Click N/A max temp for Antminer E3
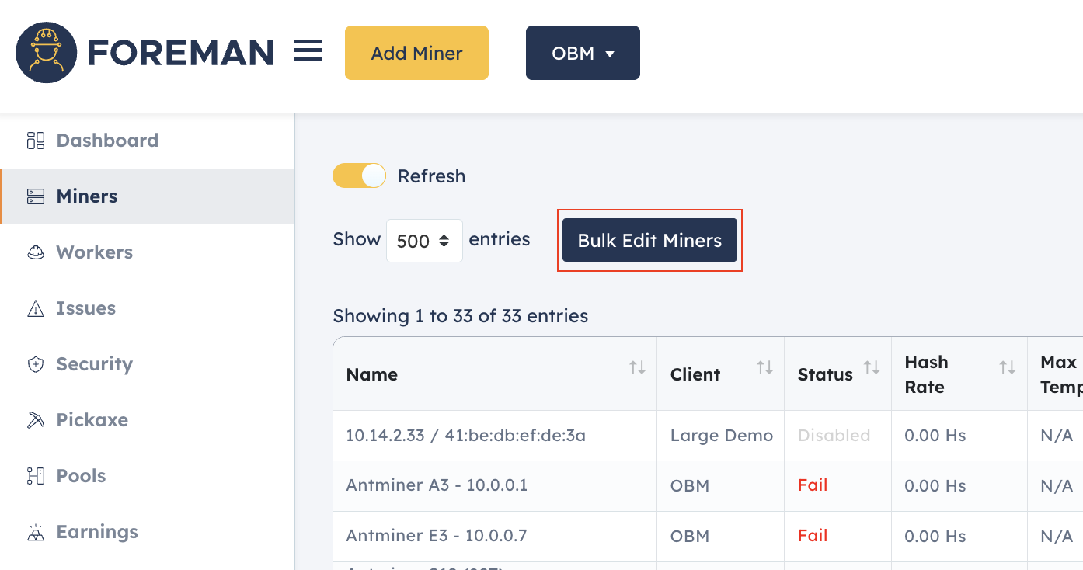 pos(1057,536)
